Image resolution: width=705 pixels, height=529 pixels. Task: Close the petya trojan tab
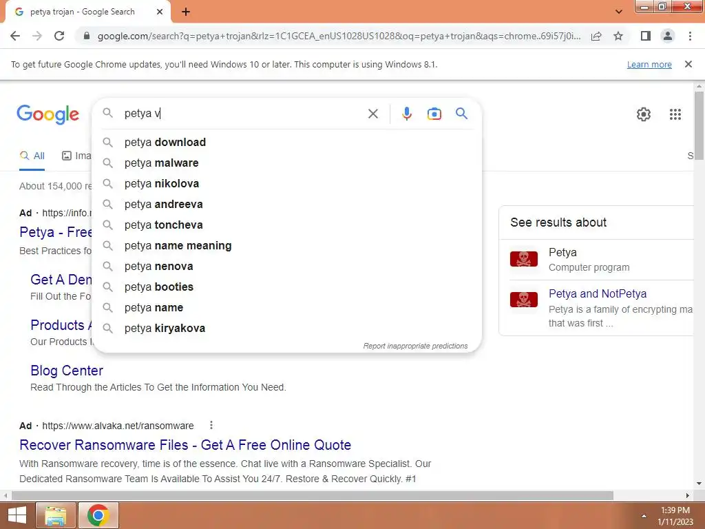(160, 12)
